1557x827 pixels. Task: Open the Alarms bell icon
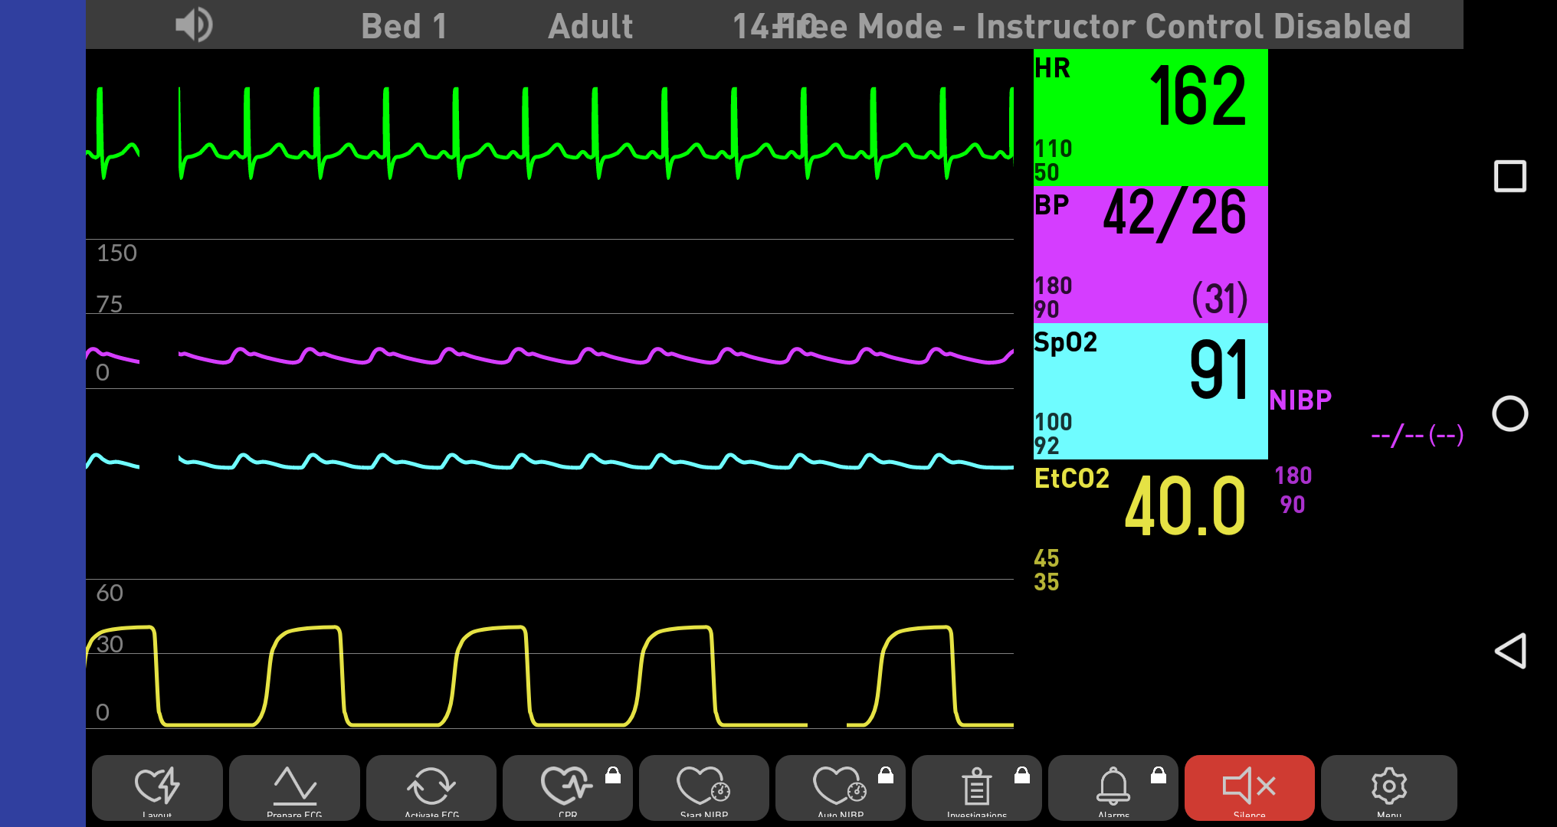pyautogui.click(x=1113, y=787)
